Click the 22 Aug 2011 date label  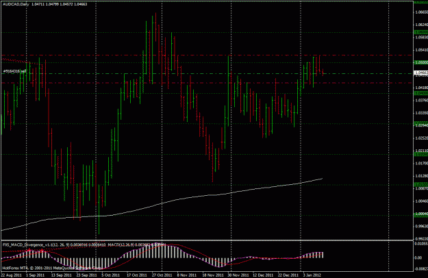(x=11, y=275)
